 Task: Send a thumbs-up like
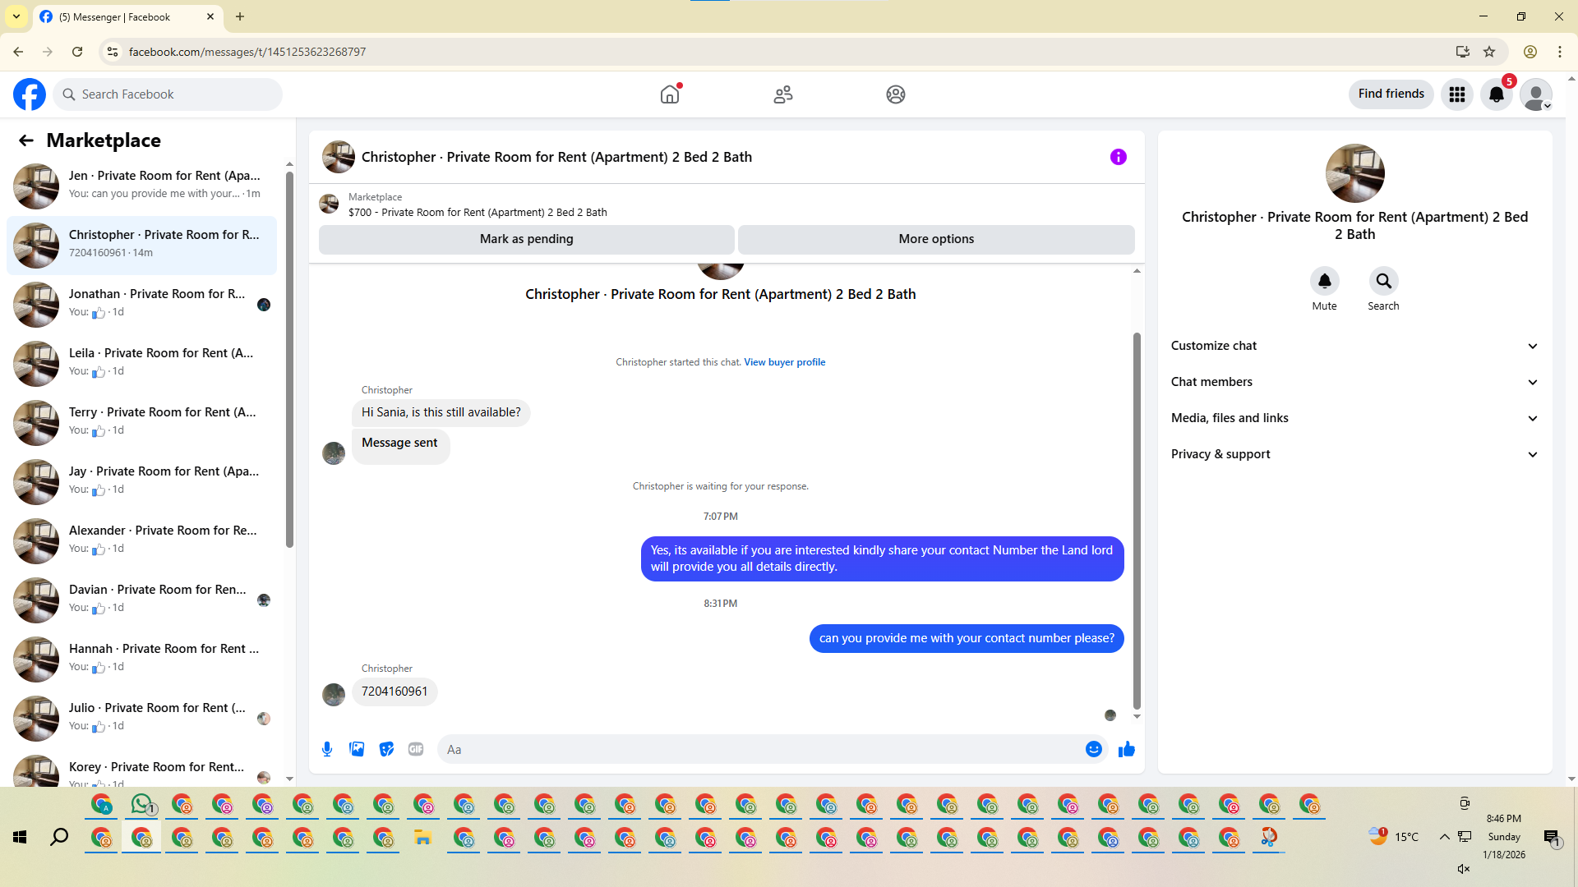click(x=1126, y=749)
